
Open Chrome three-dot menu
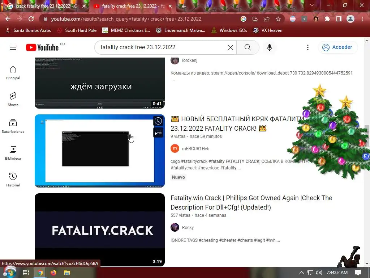362,19
